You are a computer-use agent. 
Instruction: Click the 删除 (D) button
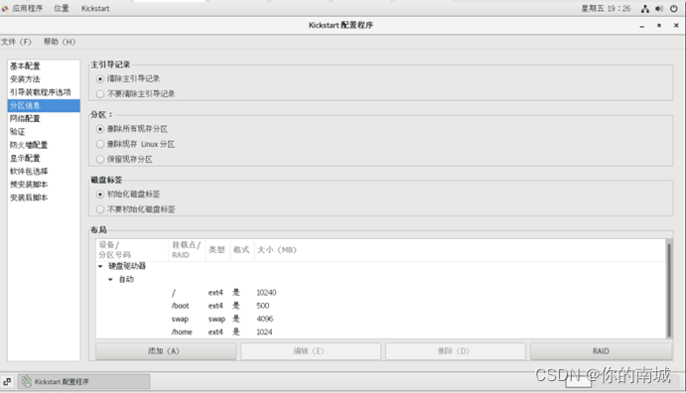(456, 351)
